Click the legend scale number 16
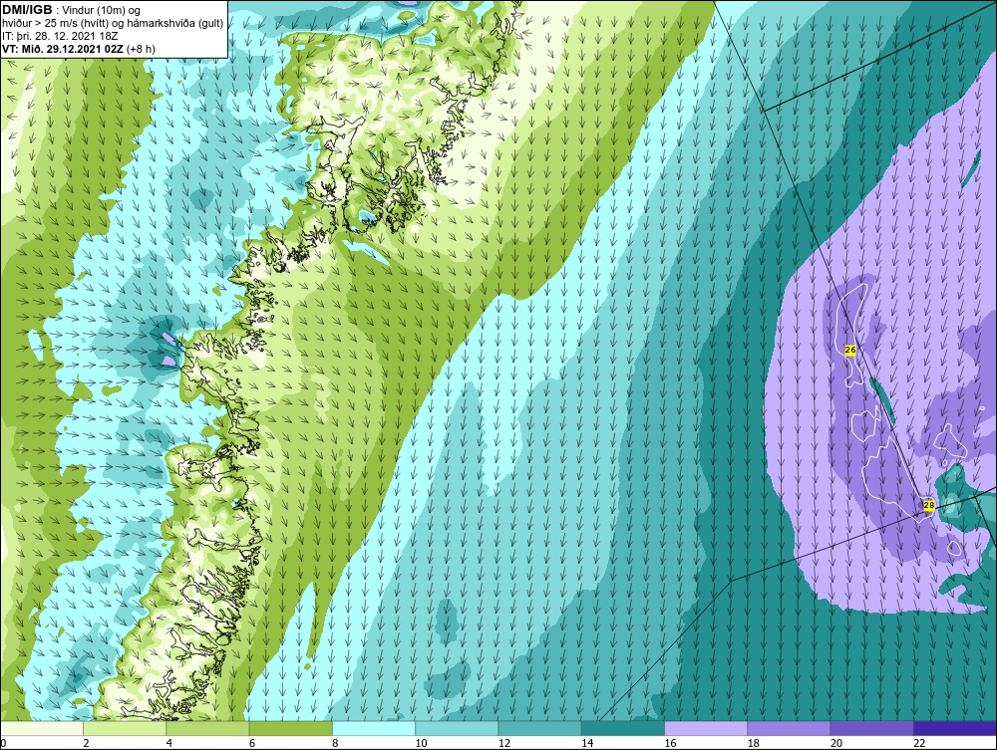Image resolution: width=997 pixels, height=750 pixels. 670,744
